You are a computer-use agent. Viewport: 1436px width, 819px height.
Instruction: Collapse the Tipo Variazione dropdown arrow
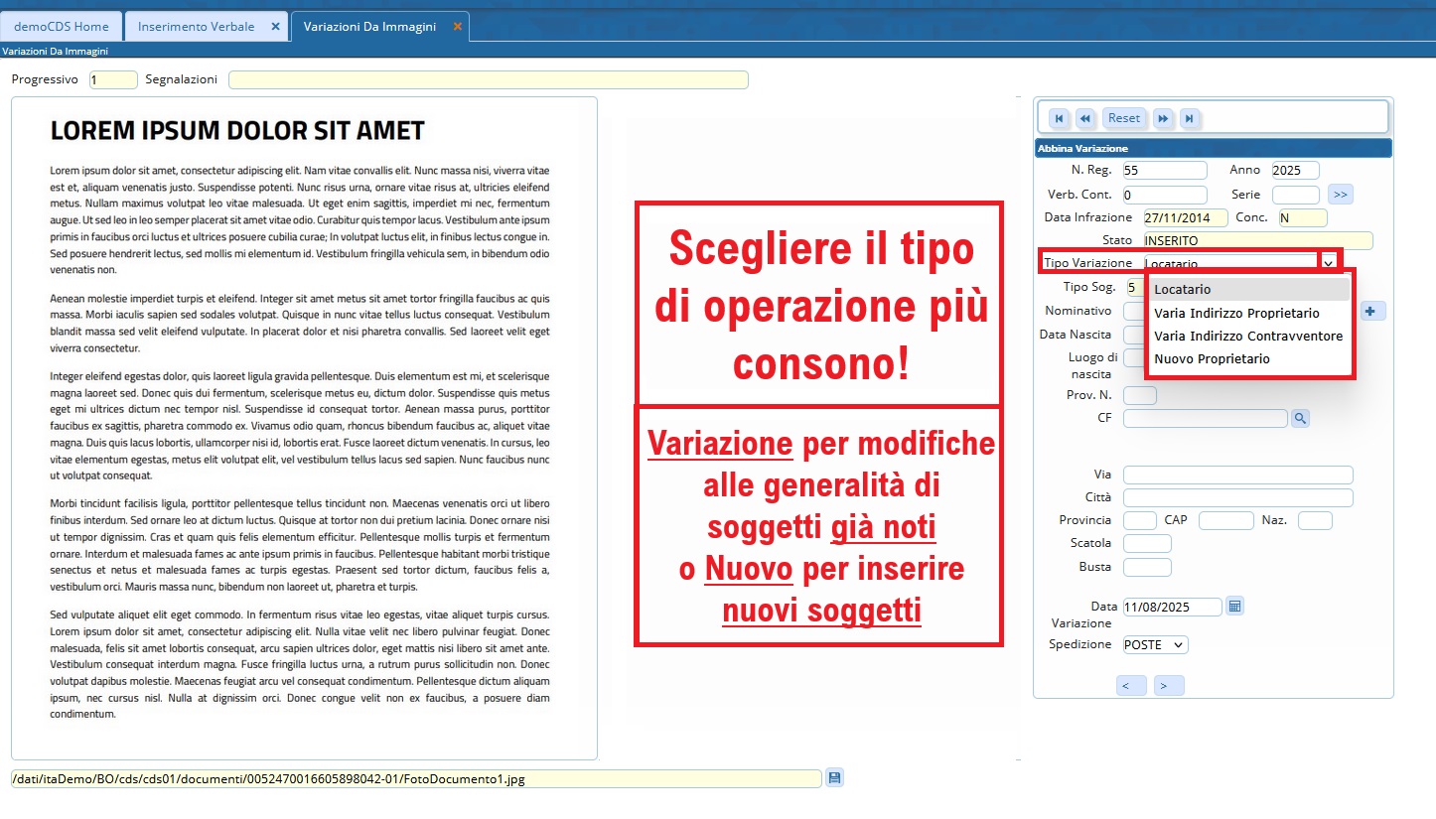point(1328,263)
